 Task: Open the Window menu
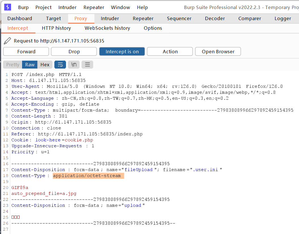(121, 7)
